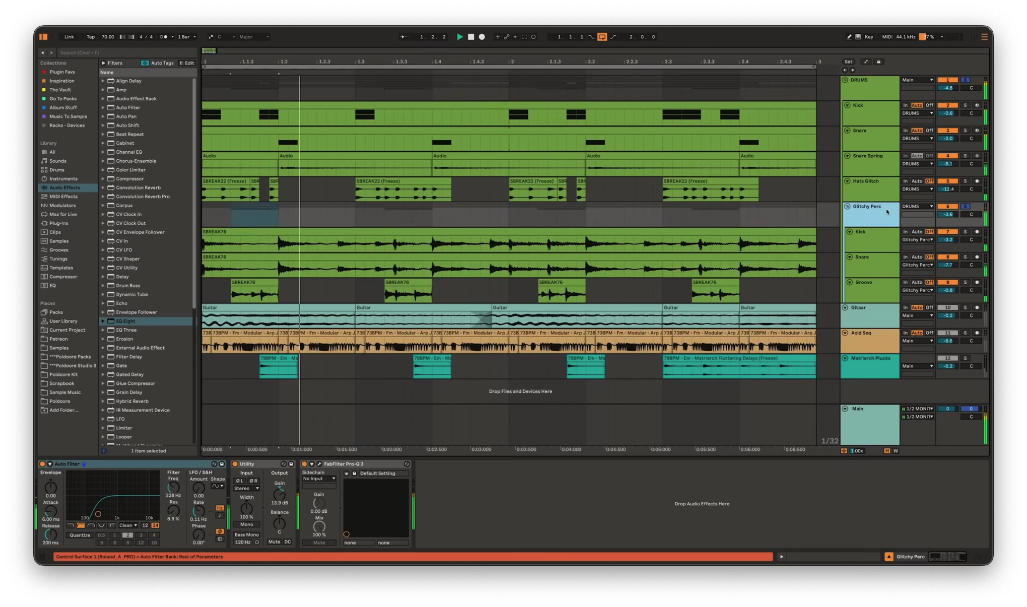Set Kick track monitor to Off
The image size is (1027, 607).
(929, 105)
